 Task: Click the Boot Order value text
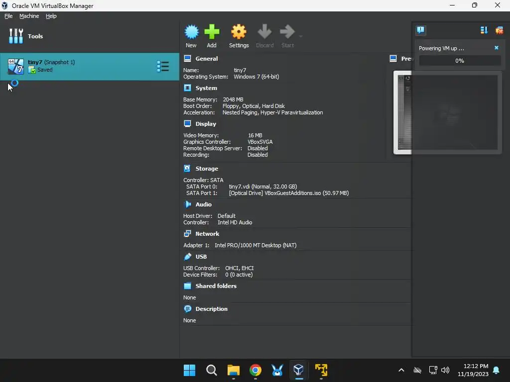(254, 106)
